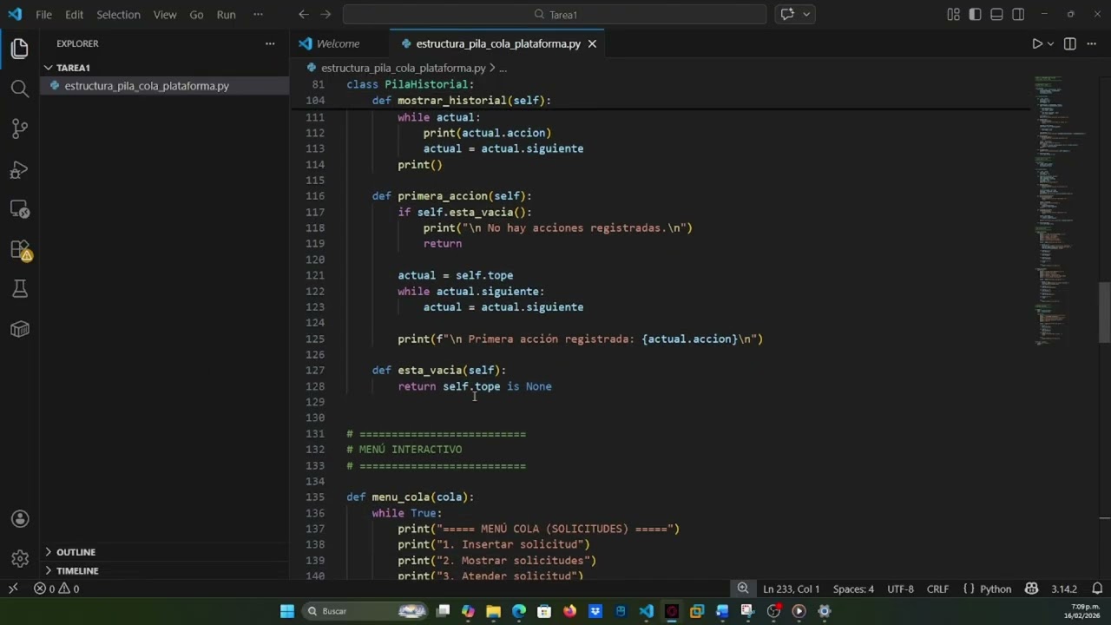The image size is (1111, 625).
Task: Close the estructura_pila_cola_plataforma.py tab
Action: 592,43
